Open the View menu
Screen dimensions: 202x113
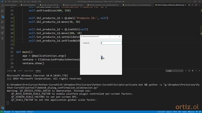pos(21,2)
